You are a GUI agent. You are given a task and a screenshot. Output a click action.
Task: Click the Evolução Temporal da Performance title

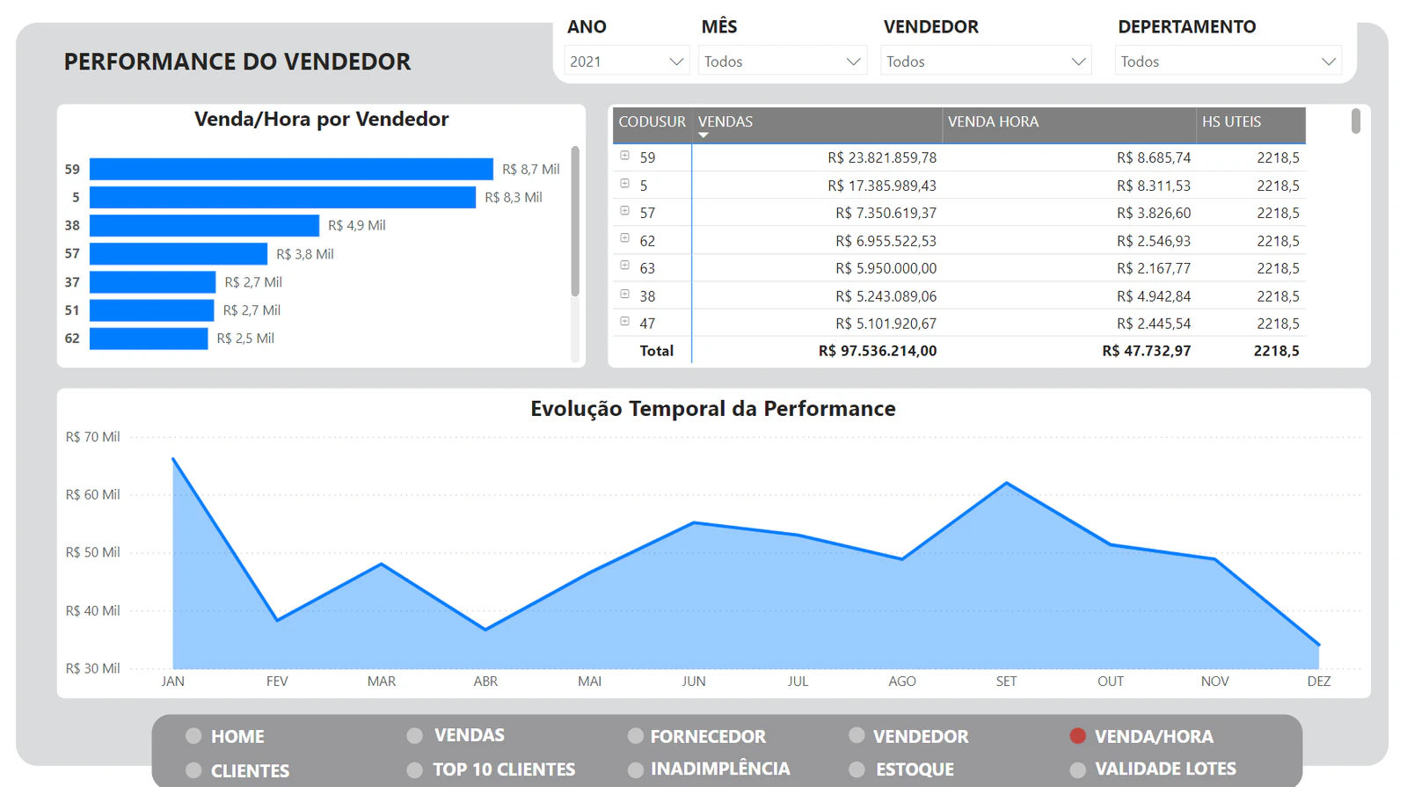click(x=713, y=409)
